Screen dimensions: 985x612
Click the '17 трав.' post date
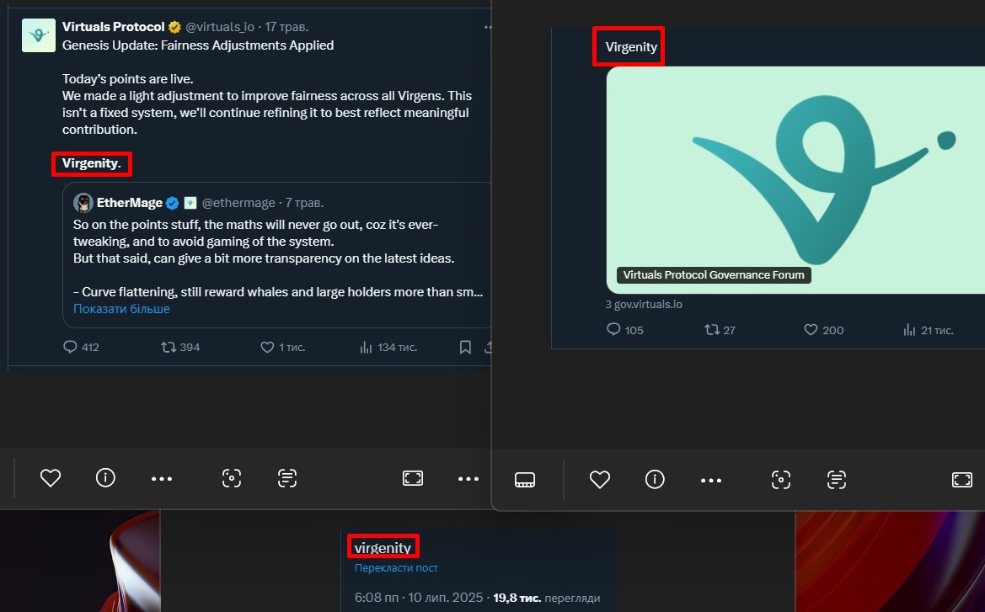[286, 27]
